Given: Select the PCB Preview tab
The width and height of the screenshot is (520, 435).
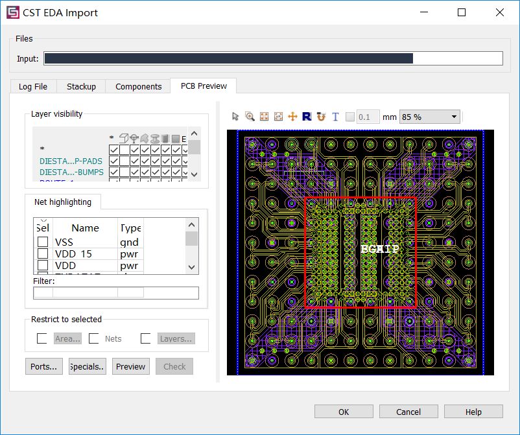Looking at the screenshot, I should click(204, 86).
